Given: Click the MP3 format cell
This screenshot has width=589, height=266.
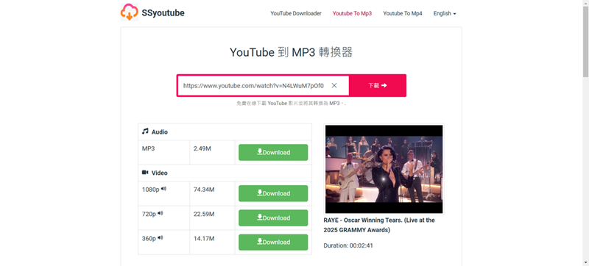Looking at the screenshot, I should pos(163,153).
